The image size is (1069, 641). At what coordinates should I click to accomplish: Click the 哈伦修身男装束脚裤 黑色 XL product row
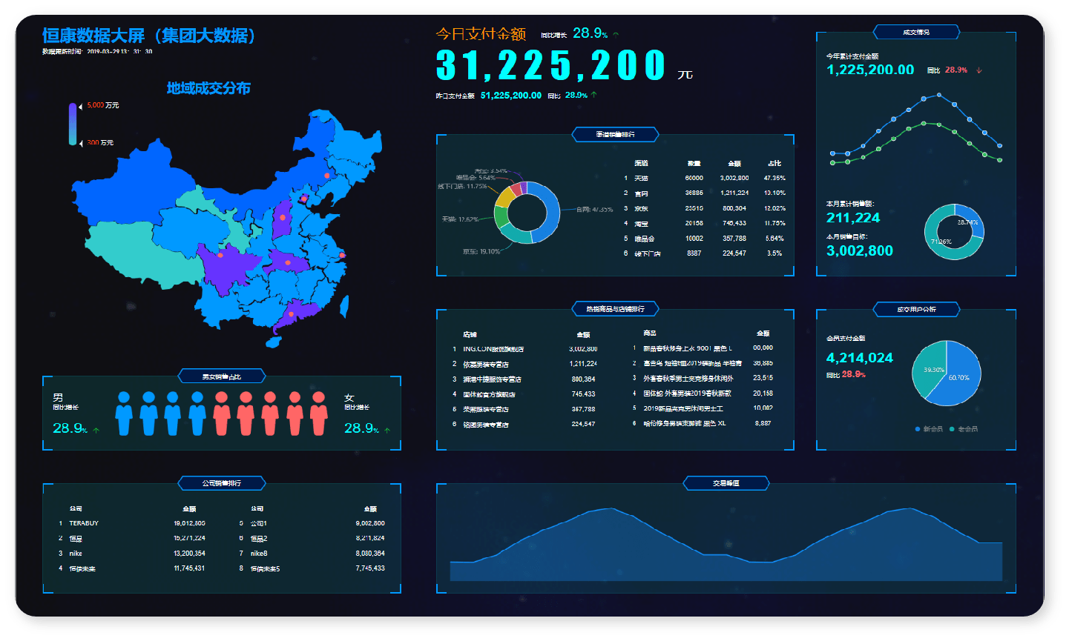(x=703, y=423)
